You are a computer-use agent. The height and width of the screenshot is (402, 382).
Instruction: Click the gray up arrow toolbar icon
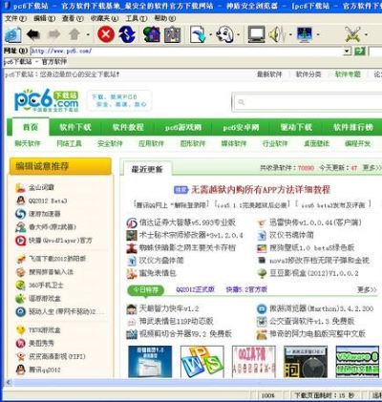pyautogui.click(x=74, y=34)
